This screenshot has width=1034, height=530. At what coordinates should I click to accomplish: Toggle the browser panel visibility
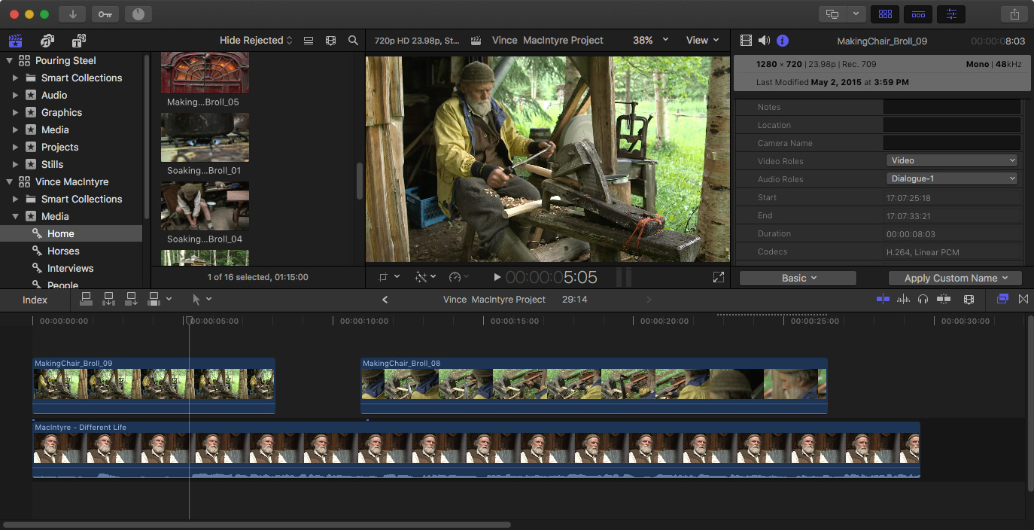pos(885,14)
